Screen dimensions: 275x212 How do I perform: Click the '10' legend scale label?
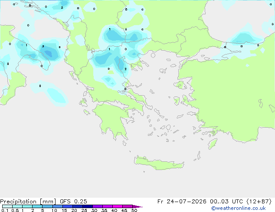[x=54, y=210]
